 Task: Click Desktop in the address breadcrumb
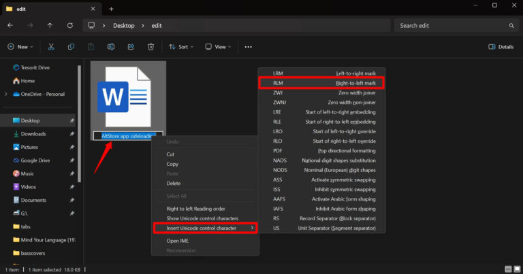coord(123,25)
